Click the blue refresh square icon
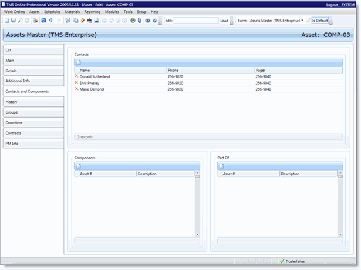 tap(43, 21)
